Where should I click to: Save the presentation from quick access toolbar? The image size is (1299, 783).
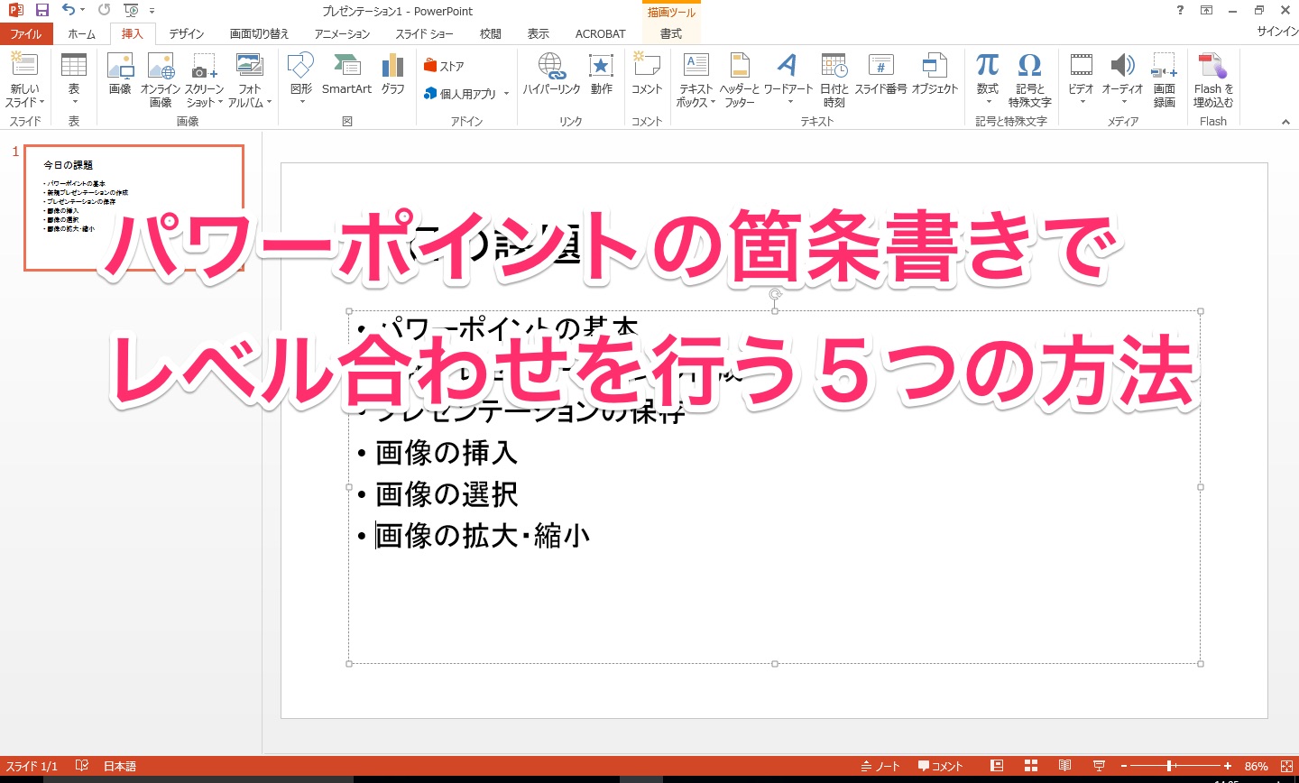pos(41,10)
